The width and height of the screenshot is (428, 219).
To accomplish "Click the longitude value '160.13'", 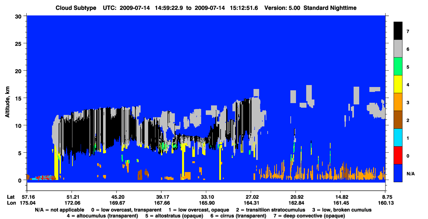I will coord(385,203).
